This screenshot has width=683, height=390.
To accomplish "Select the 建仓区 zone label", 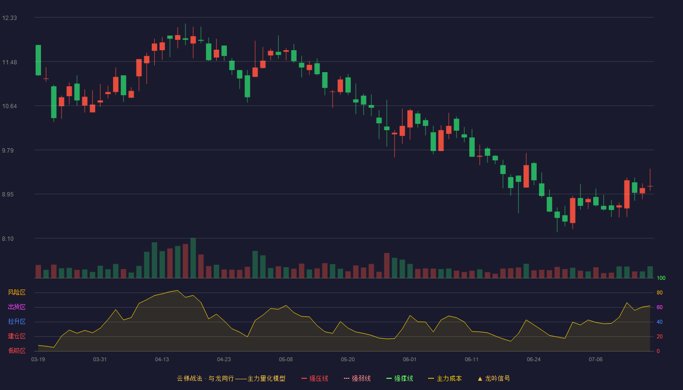I will point(17,336).
